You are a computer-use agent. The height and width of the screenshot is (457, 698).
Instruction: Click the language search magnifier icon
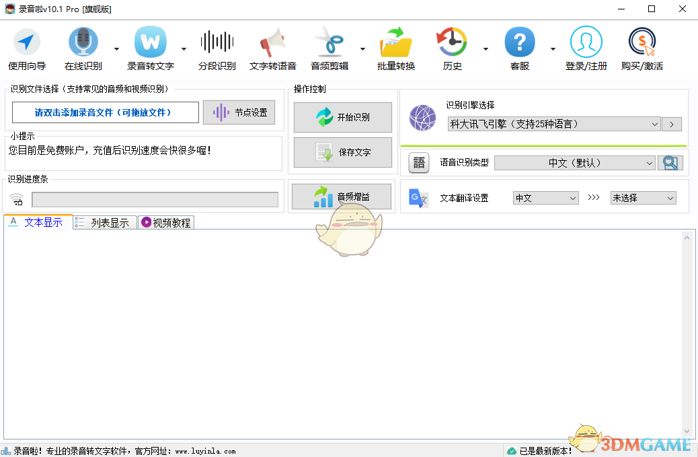(x=670, y=163)
